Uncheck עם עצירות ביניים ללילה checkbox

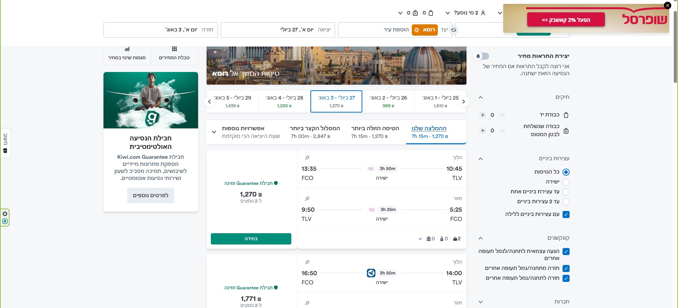click(566, 215)
